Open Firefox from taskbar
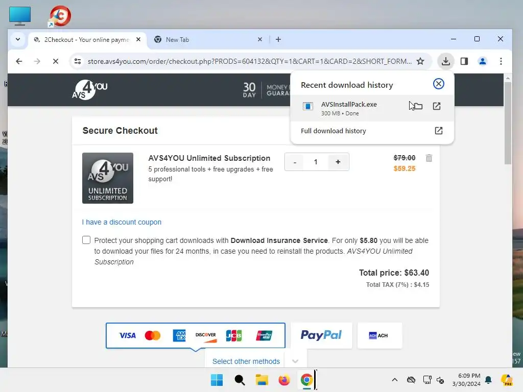 (284, 380)
